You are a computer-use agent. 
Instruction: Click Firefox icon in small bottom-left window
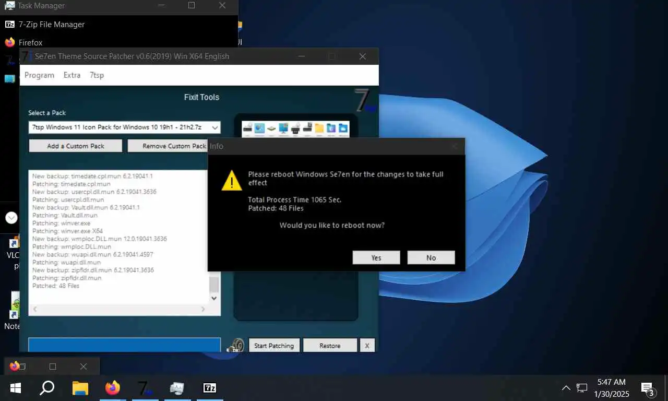(x=14, y=366)
